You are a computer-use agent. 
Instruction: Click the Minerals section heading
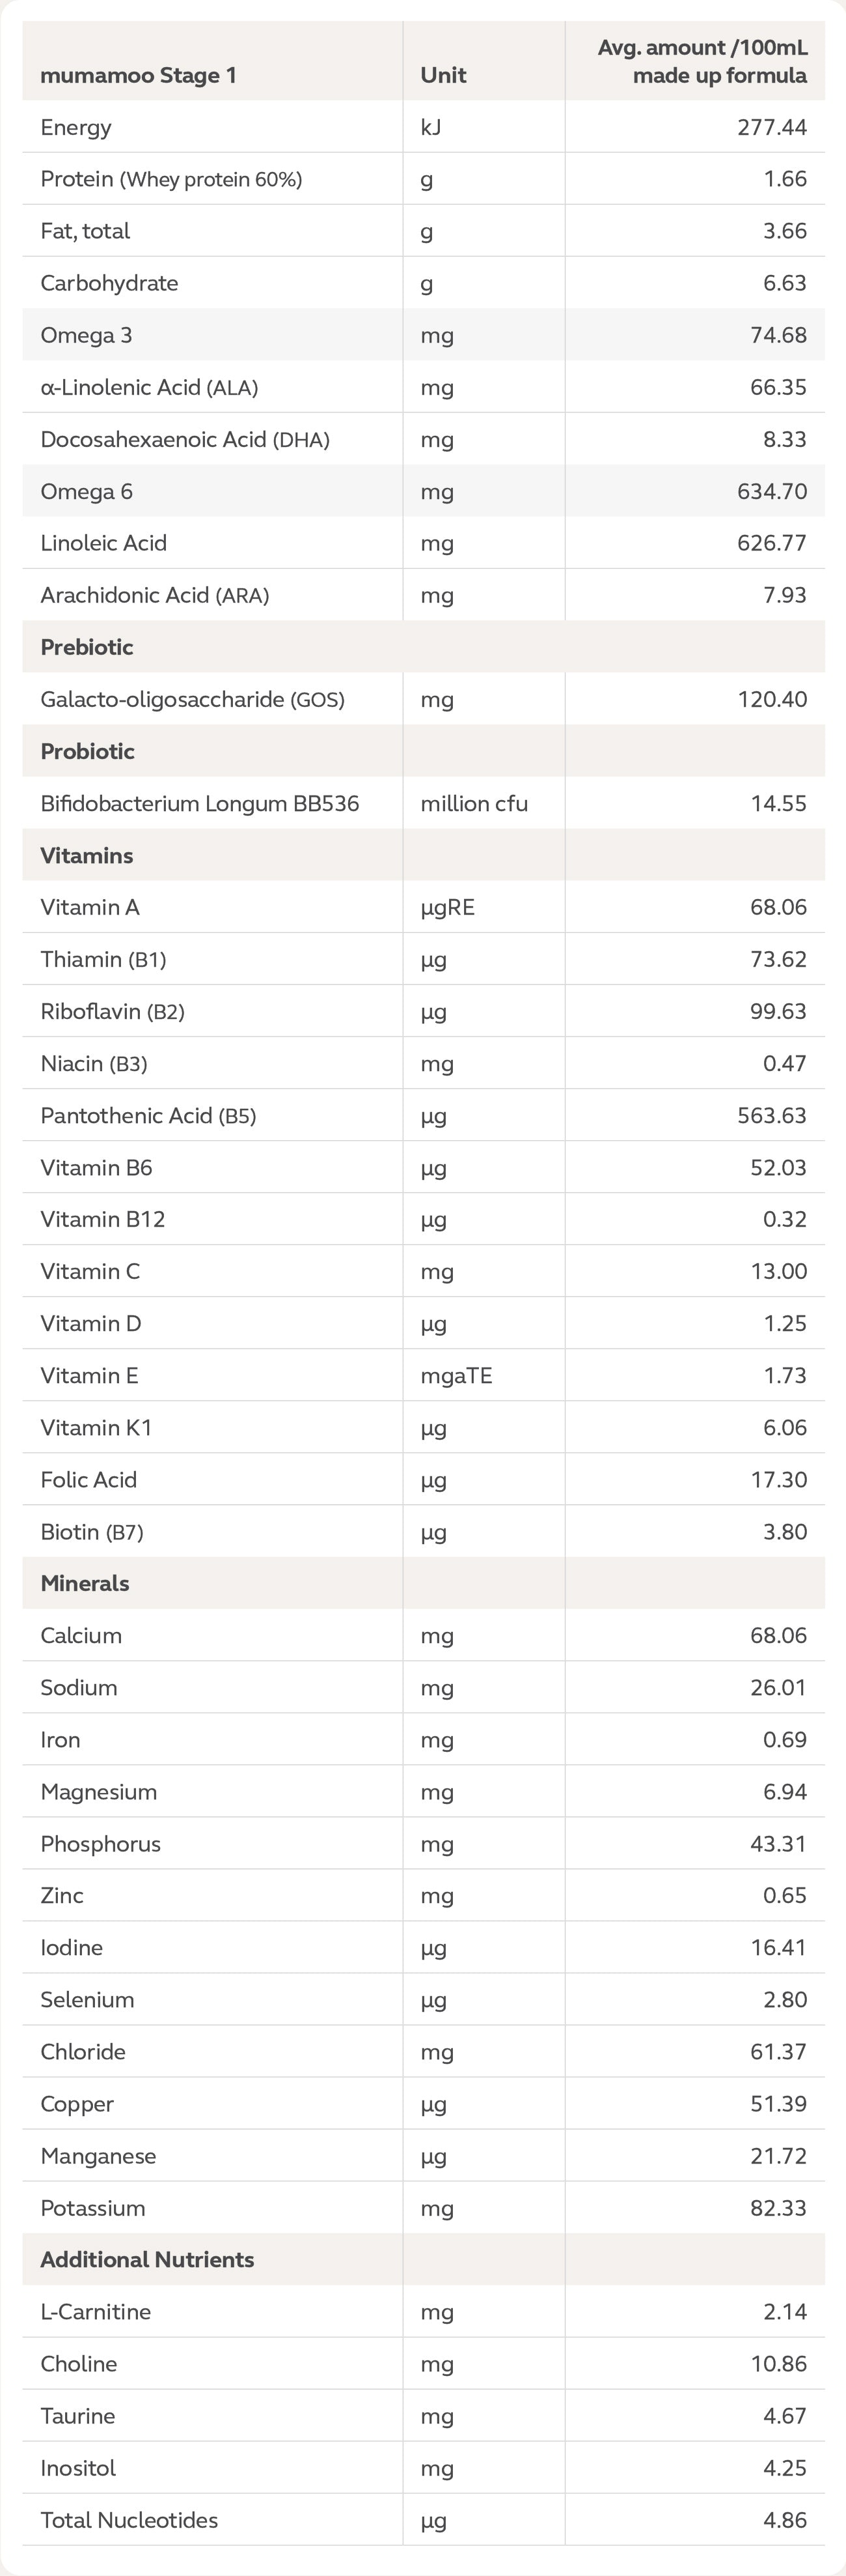click(x=85, y=1584)
